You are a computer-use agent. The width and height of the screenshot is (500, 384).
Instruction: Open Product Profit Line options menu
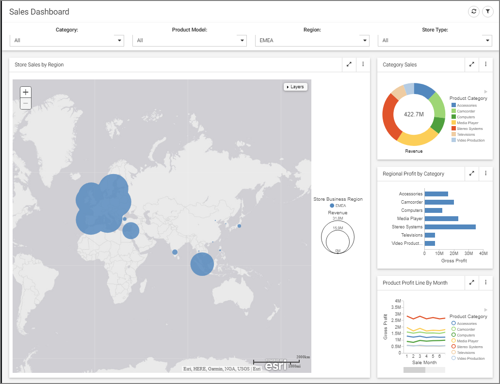click(485, 283)
